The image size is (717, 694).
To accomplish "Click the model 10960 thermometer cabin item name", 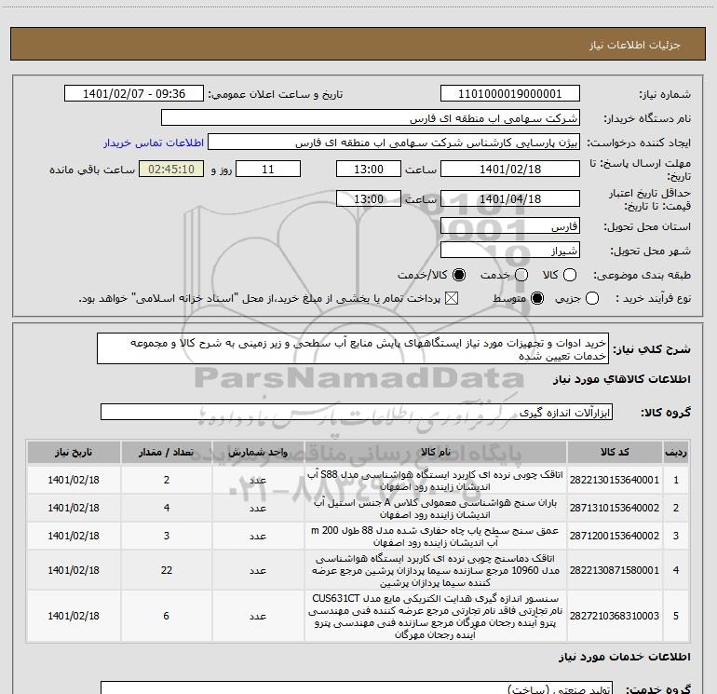I will pyautogui.click(x=436, y=570).
